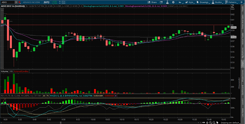The height and width of the screenshot is (124, 245).
Task: Open the Patterns menu
Action: click(x=231, y=2)
